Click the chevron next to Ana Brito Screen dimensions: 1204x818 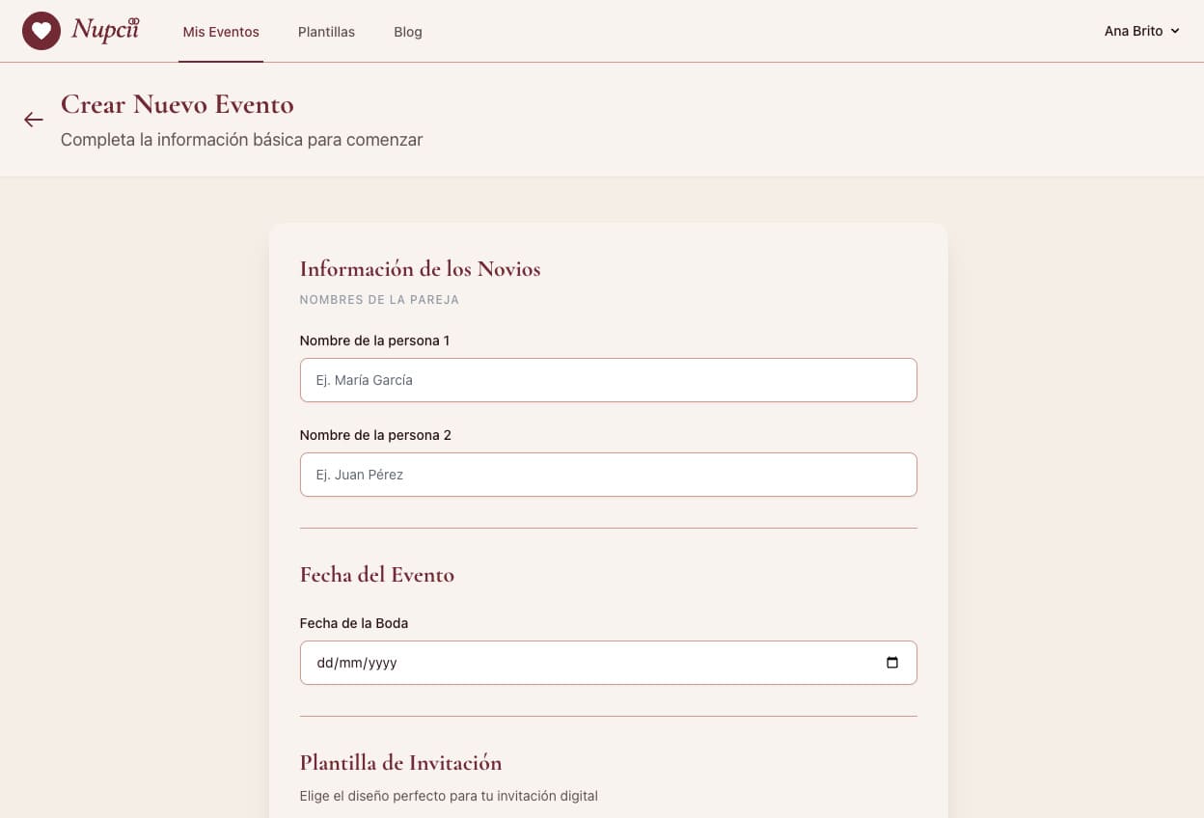pos(1174,31)
